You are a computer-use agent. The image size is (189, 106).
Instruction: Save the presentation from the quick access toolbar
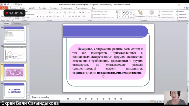pyautogui.click(x=5, y=4)
